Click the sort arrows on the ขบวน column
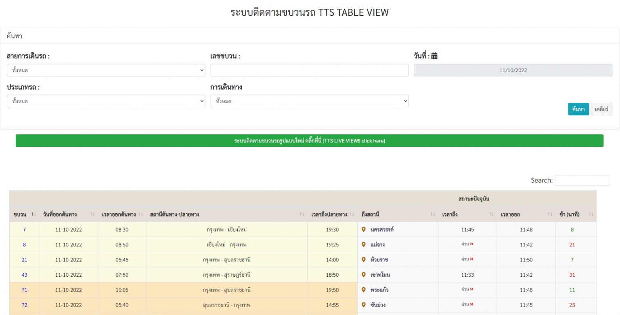The width and height of the screenshot is (620, 315). click(33, 214)
